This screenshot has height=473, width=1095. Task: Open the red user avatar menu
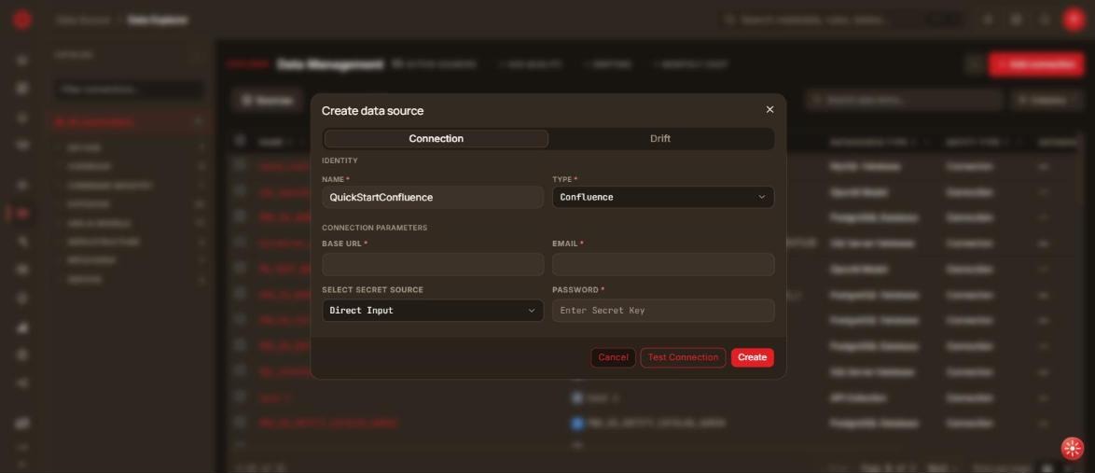(1074, 20)
